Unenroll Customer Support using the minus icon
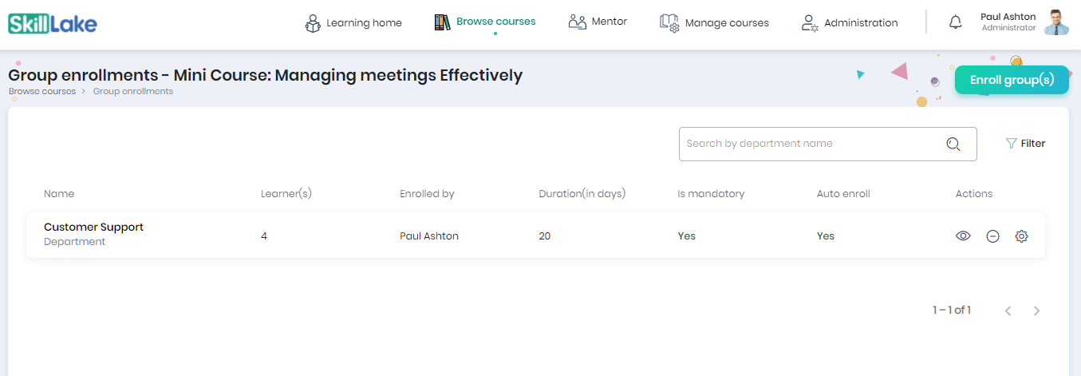This screenshot has width=1081, height=376. [x=992, y=236]
